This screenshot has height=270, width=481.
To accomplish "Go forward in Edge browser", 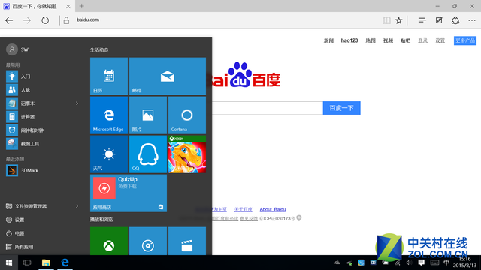I will point(27,20).
